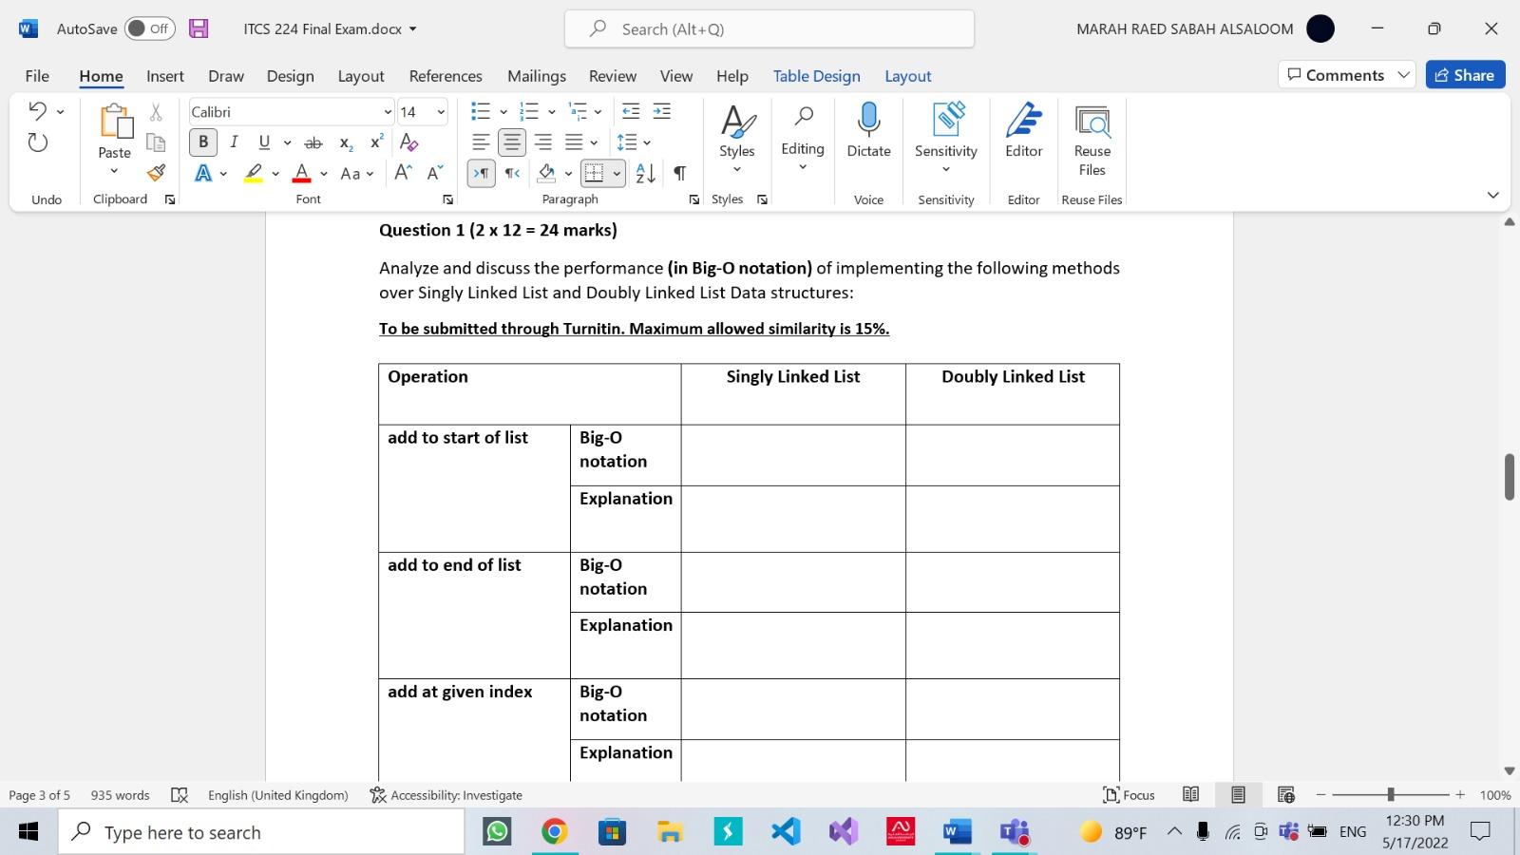Switch to the Review tab
The image size is (1520, 855).
613,76
